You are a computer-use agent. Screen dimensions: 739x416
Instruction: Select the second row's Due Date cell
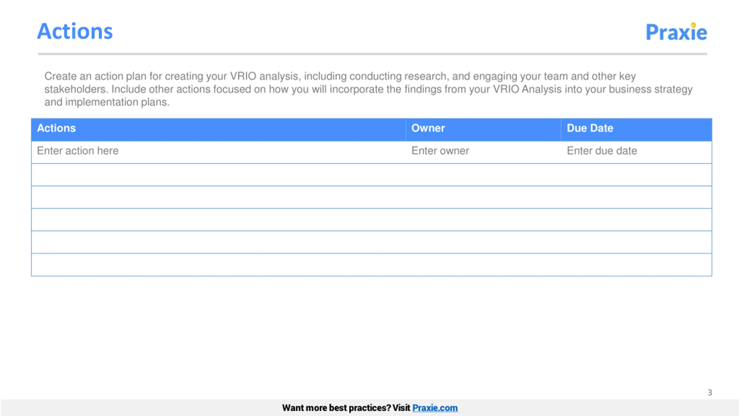[x=636, y=175]
